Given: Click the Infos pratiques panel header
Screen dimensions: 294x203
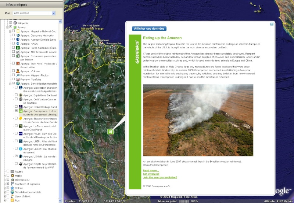Looking at the screenshot, I should (x=31, y=4).
